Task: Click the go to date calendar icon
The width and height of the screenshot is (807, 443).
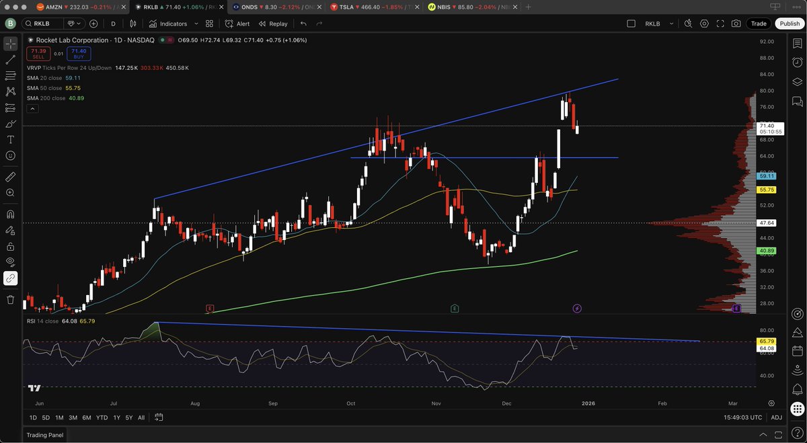Action: point(159,417)
